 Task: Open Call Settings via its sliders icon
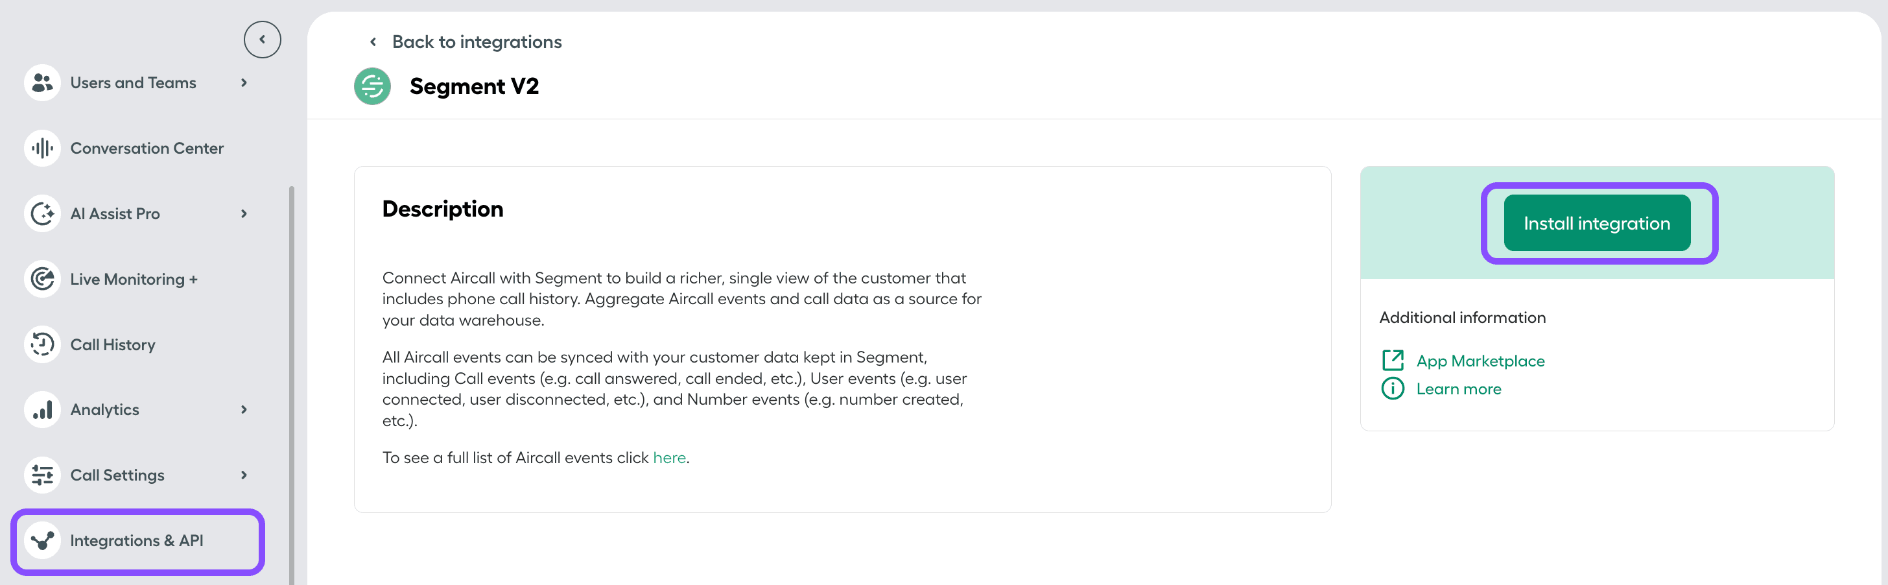click(41, 474)
